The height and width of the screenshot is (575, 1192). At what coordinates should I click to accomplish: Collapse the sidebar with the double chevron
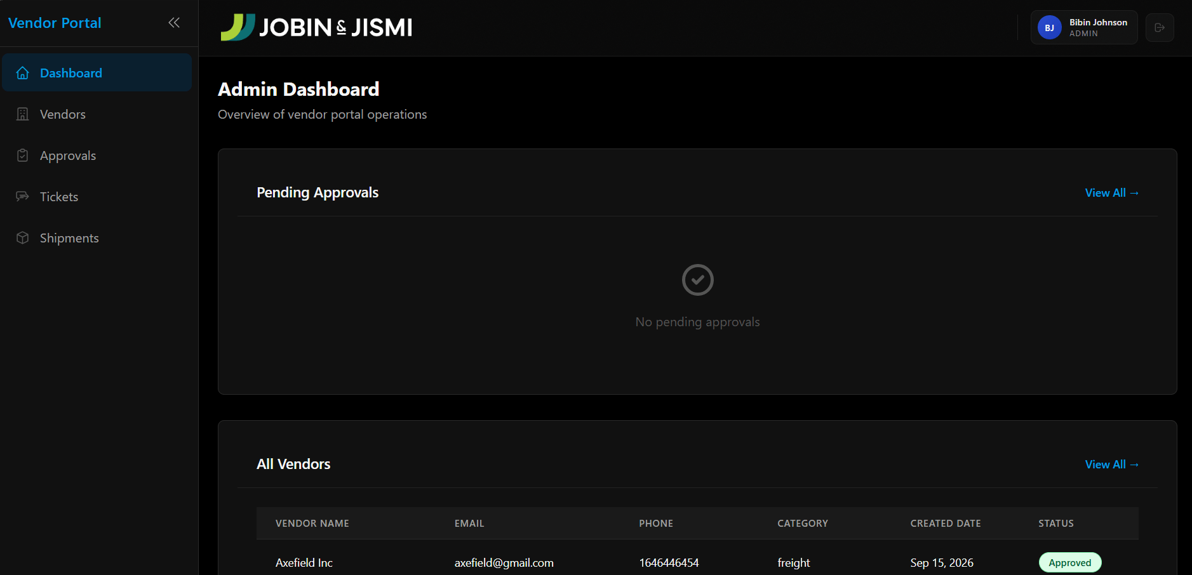(x=174, y=23)
